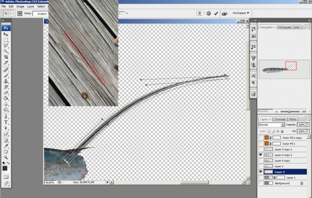Toggle Quick Mask mode button
The height and width of the screenshot is (198, 312).
click(x=6, y=177)
